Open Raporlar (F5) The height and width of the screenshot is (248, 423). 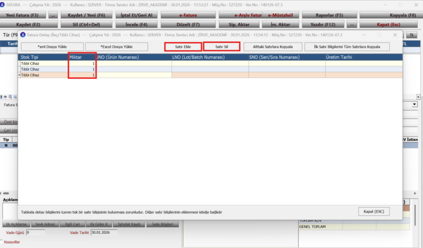tap(329, 15)
